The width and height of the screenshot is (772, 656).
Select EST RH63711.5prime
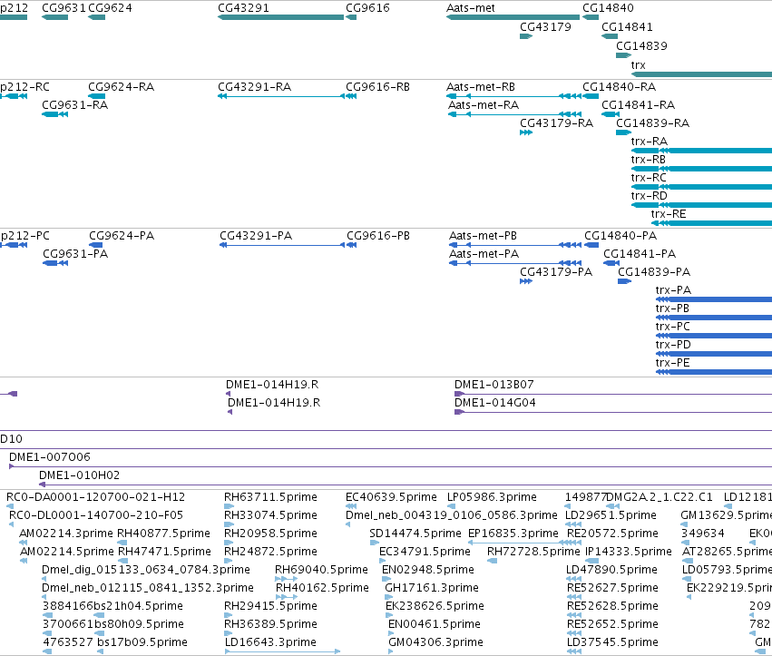[x=270, y=497]
